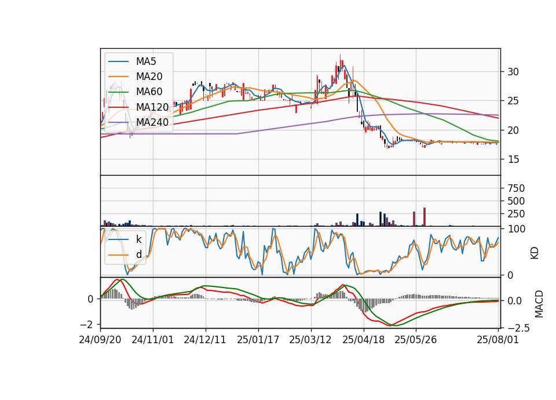
Task: Click the 25/01/17 date label
Action: tap(258, 340)
